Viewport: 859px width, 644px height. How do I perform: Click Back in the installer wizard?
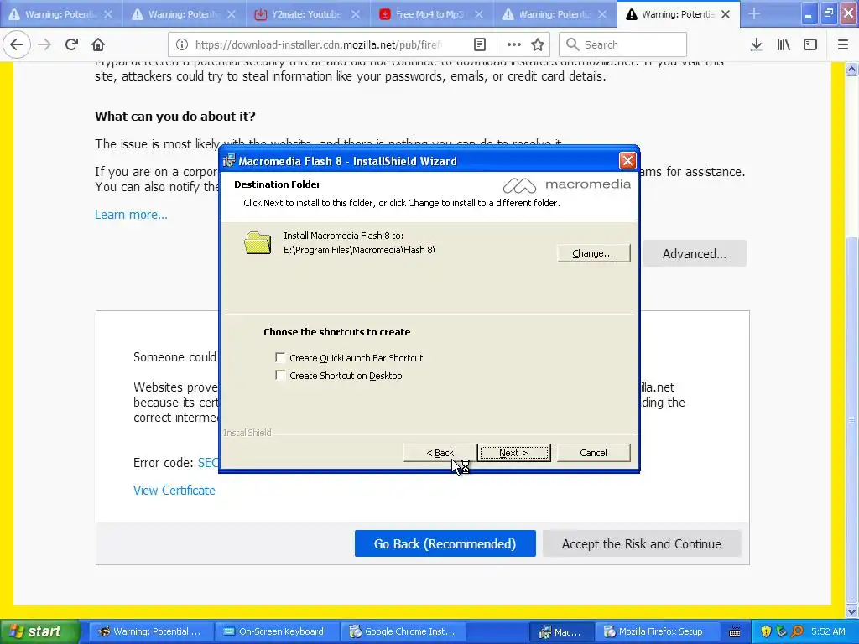point(440,453)
